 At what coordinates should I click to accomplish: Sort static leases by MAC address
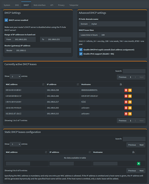click(26, 152)
